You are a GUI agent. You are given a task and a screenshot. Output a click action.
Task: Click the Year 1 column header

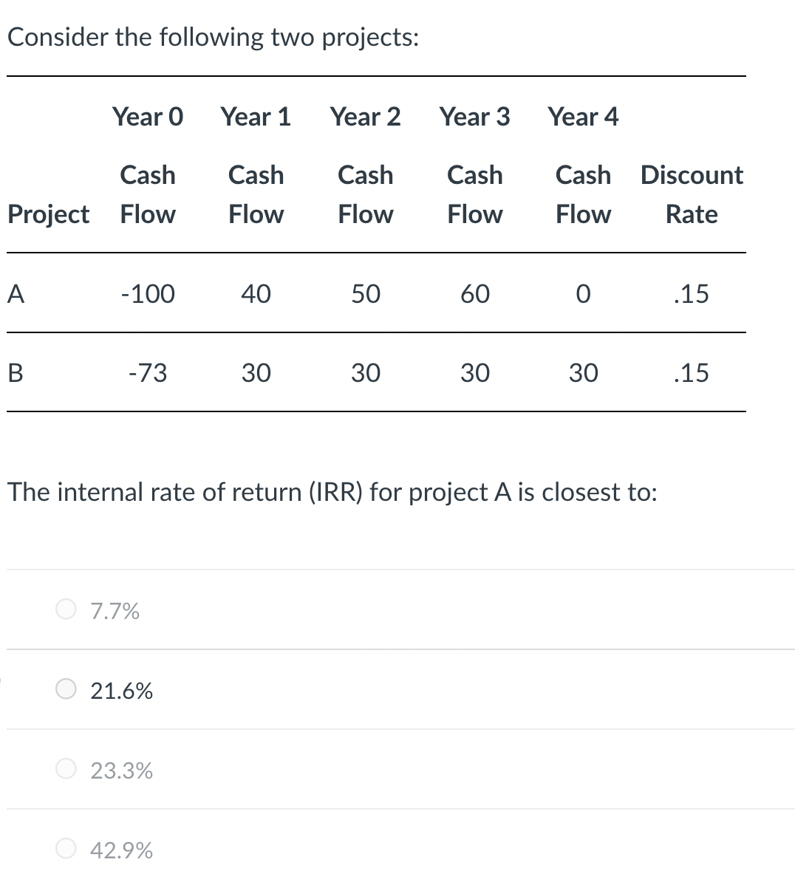pos(256,117)
